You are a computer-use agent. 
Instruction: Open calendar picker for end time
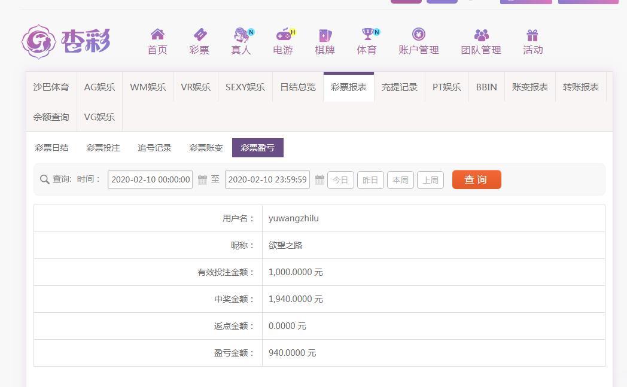[x=319, y=179]
